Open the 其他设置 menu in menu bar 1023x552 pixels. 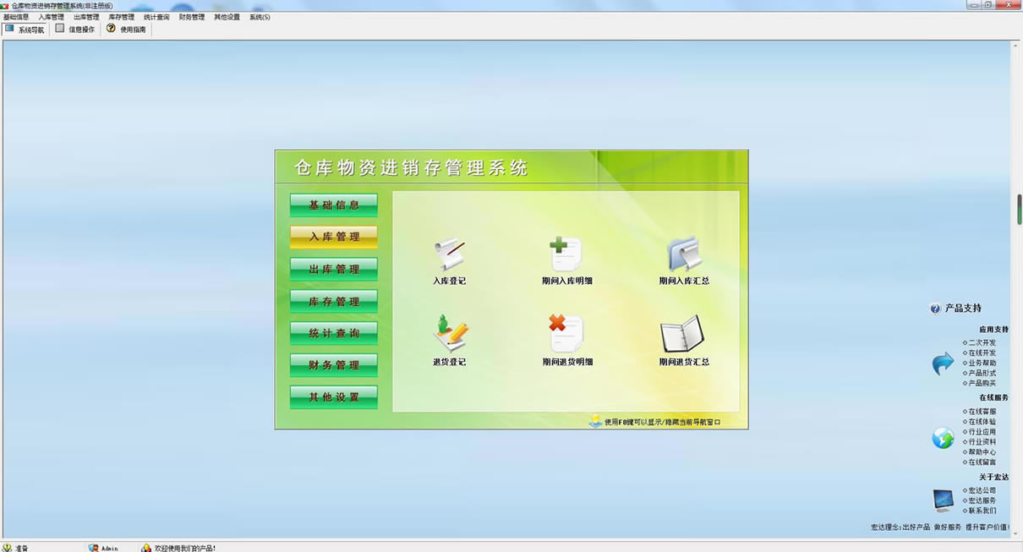pyautogui.click(x=227, y=17)
